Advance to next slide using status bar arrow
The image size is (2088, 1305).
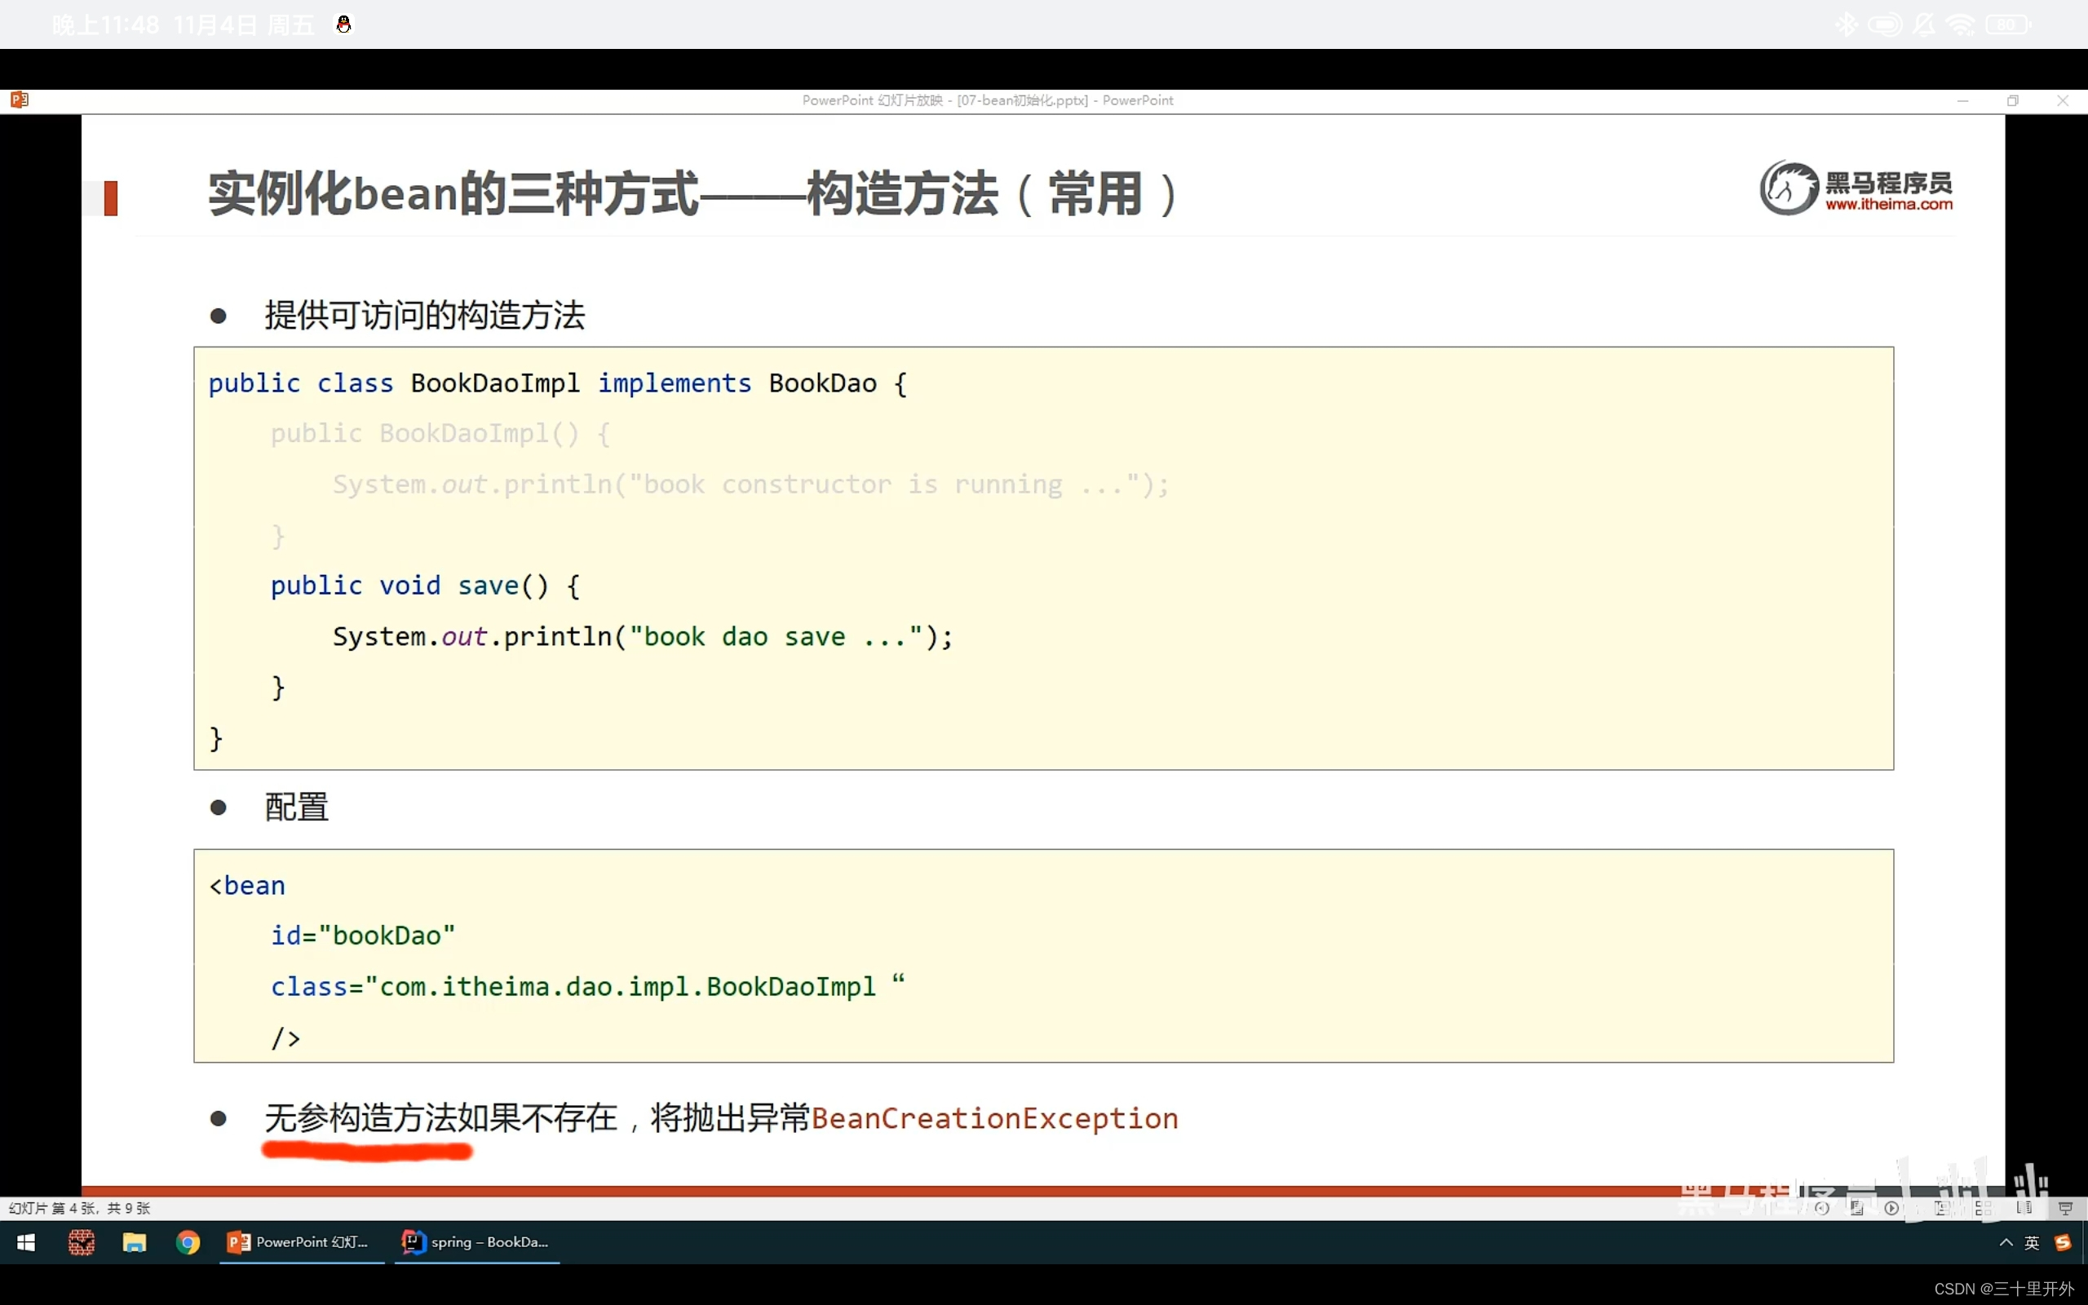tap(1892, 1208)
